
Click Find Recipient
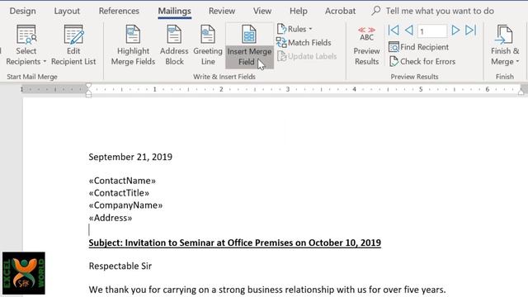tap(418, 47)
